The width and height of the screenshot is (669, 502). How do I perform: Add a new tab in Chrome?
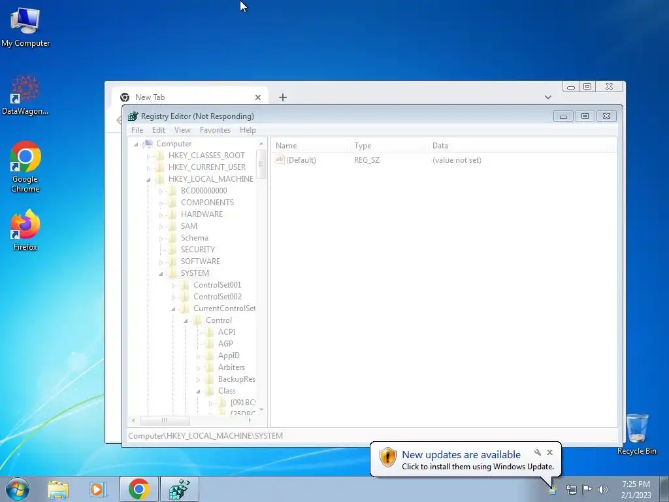(282, 97)
